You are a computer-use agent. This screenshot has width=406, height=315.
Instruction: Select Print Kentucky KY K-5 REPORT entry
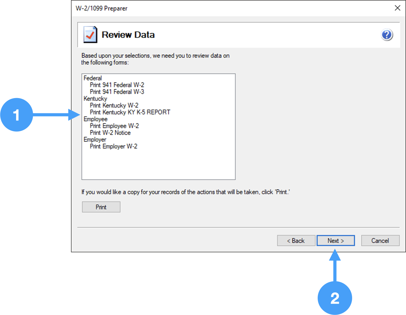(x=130, y=112)
